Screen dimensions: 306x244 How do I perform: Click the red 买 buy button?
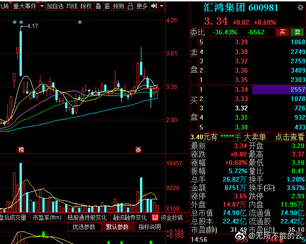[282, 32]
